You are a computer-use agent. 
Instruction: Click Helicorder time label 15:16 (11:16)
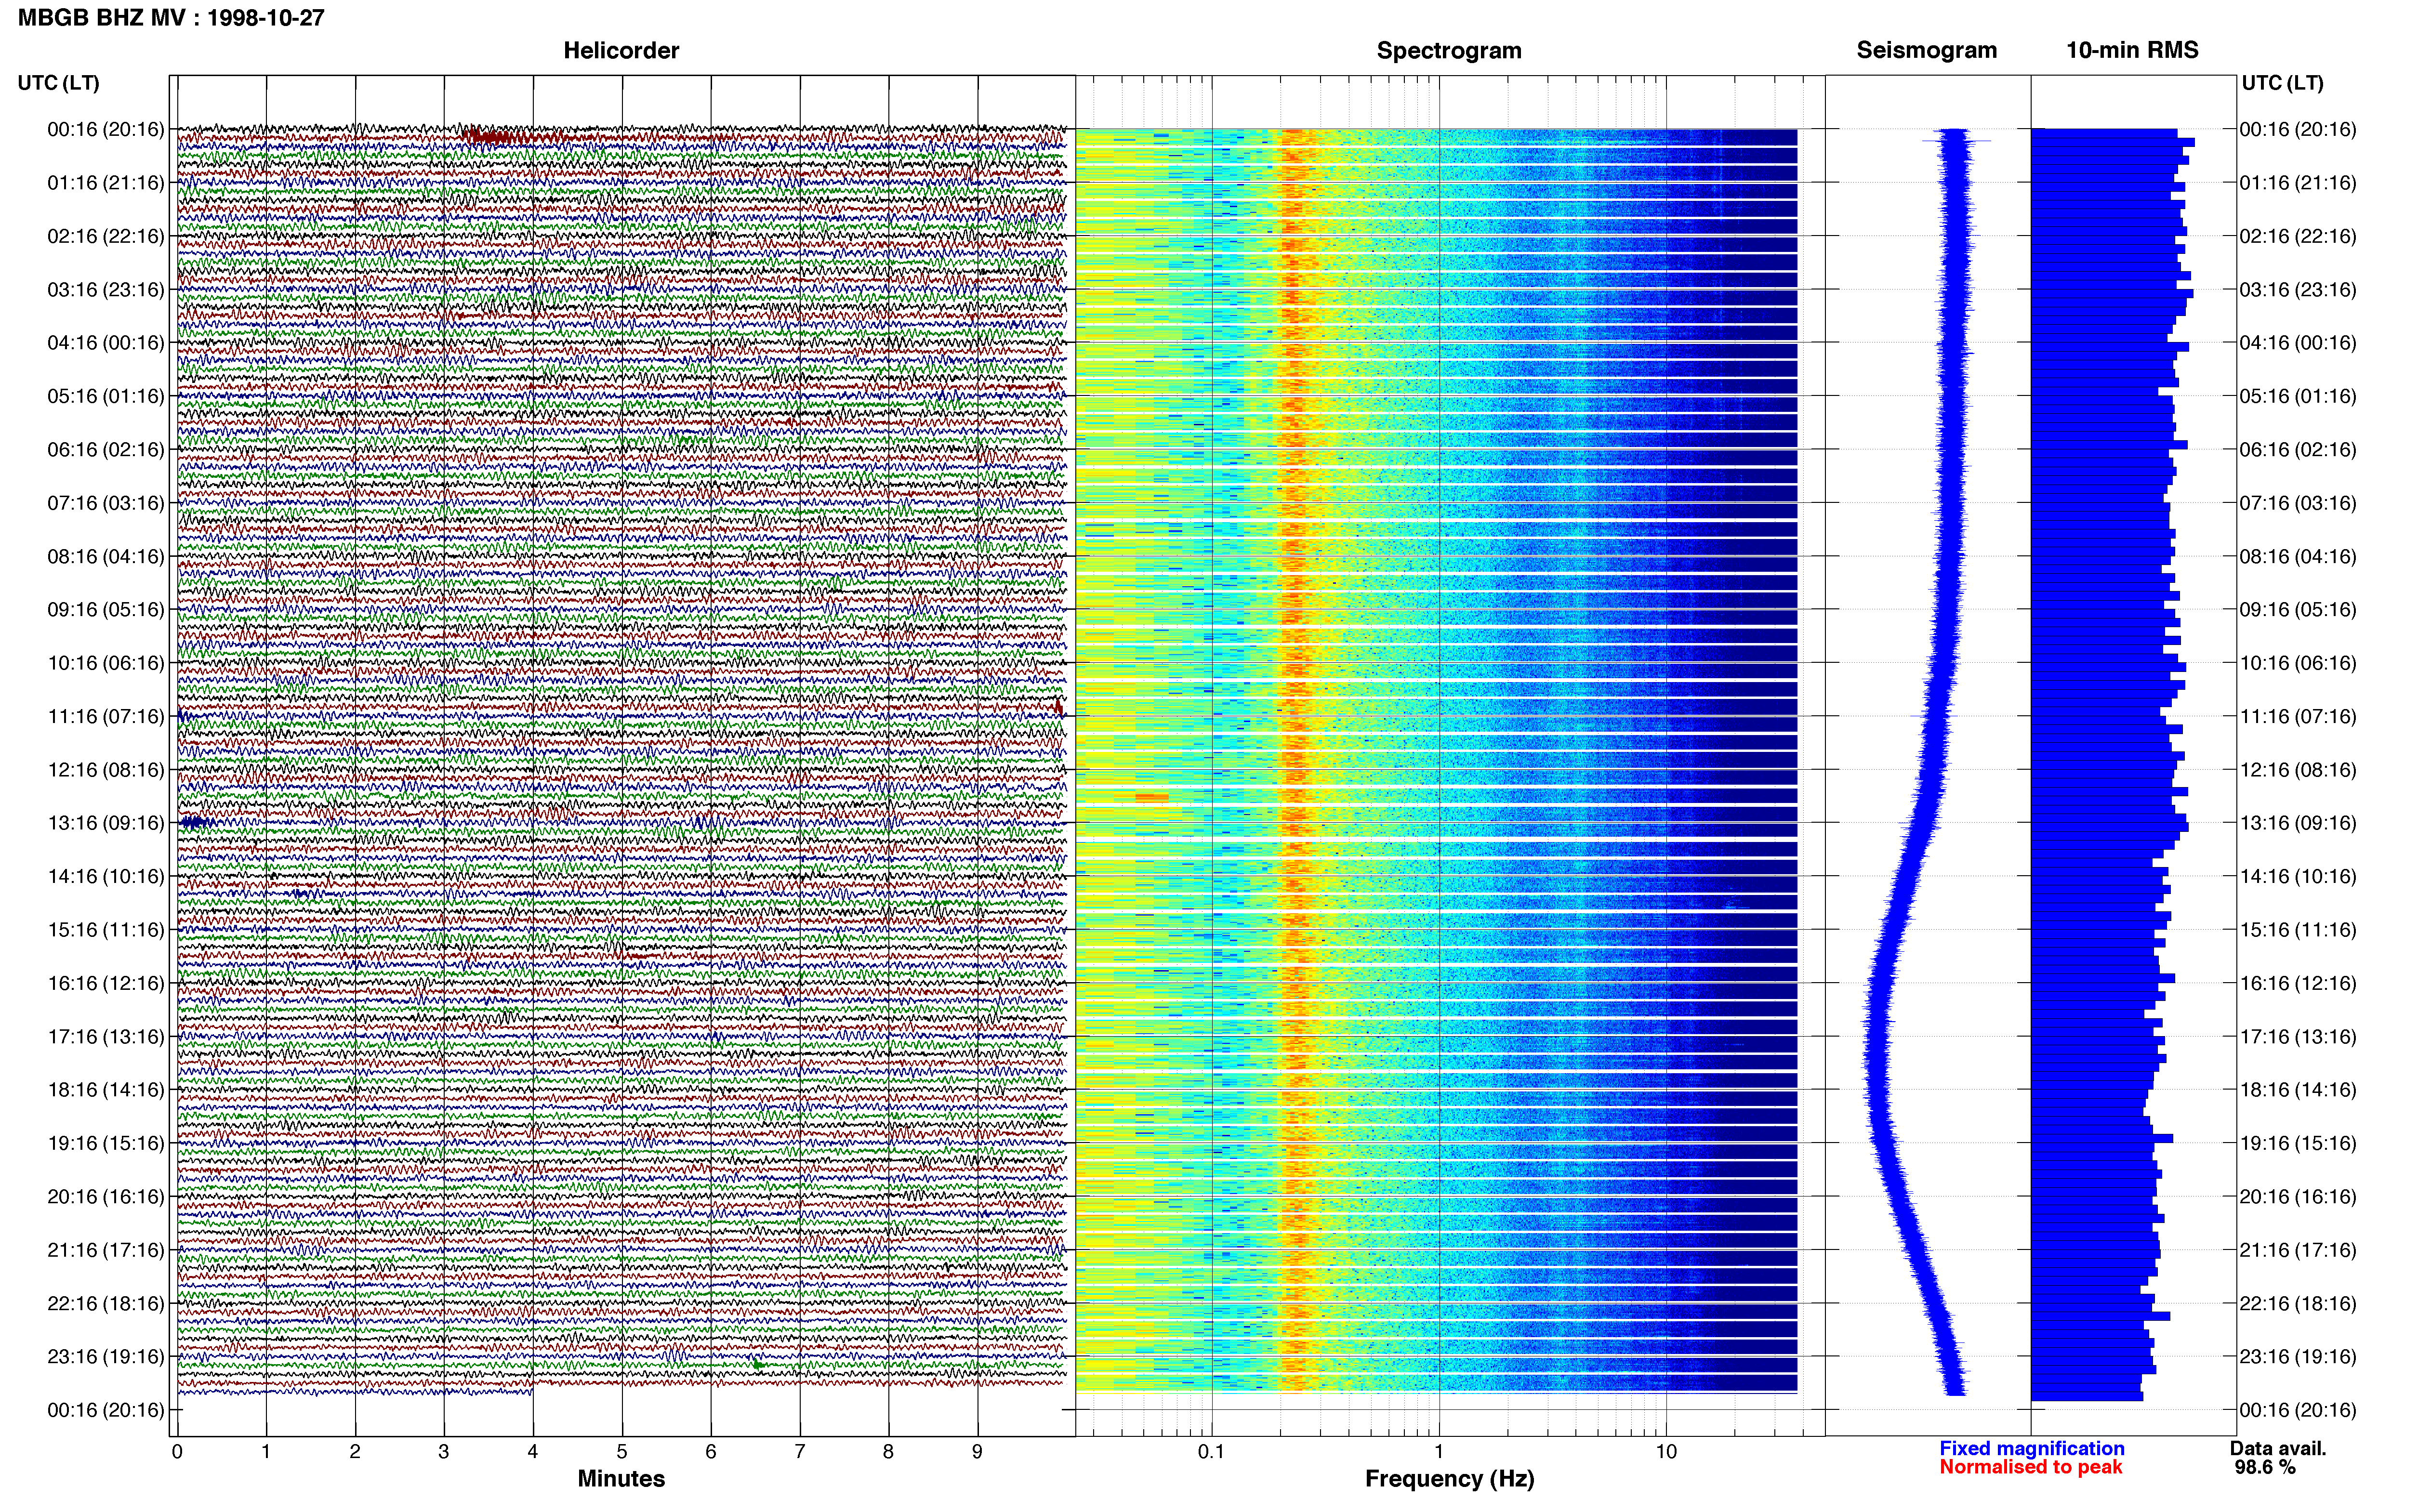pyautogui.click(x=106, y=930)
